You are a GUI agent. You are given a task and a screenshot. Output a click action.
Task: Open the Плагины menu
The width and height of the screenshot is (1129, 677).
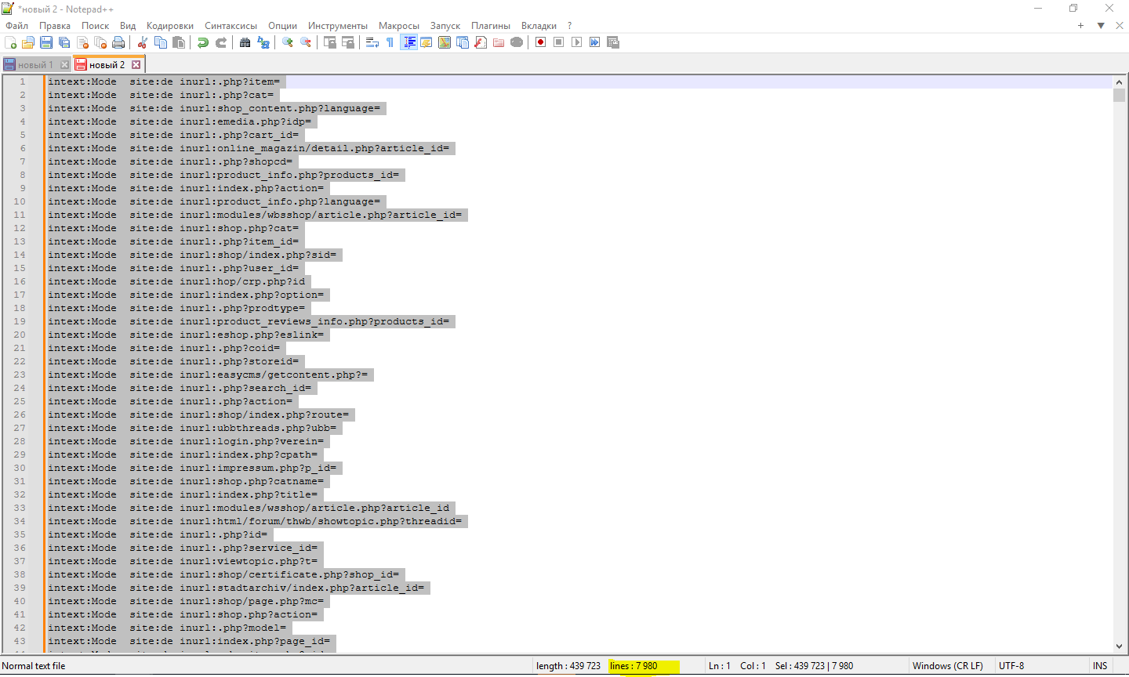coord(491,26)
